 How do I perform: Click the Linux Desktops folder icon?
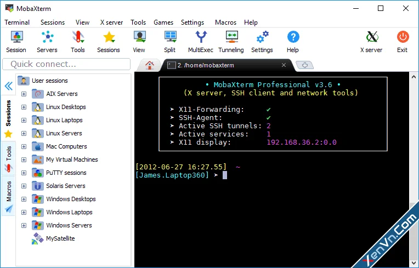click(37, 107)
